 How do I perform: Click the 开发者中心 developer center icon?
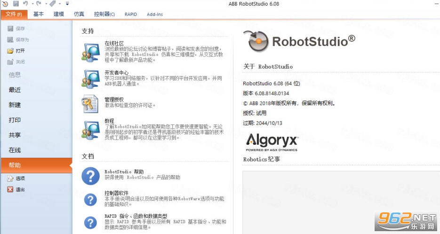pos(90,79)
